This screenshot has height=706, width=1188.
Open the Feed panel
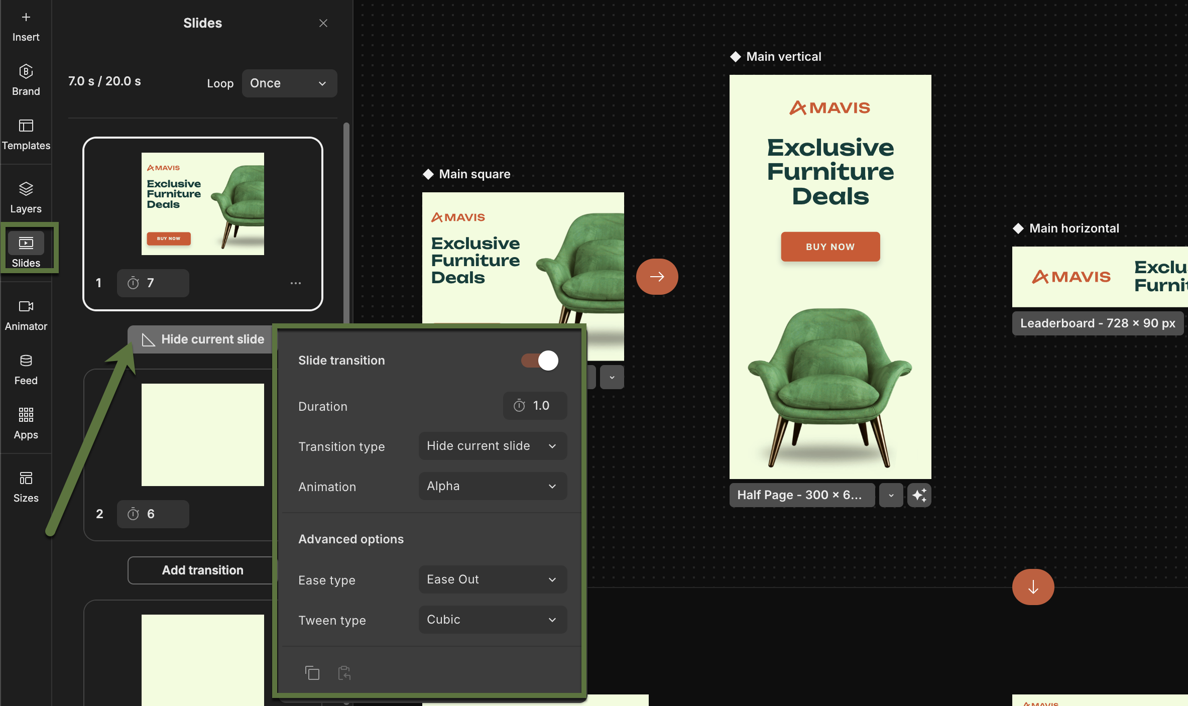click(26, 370)
